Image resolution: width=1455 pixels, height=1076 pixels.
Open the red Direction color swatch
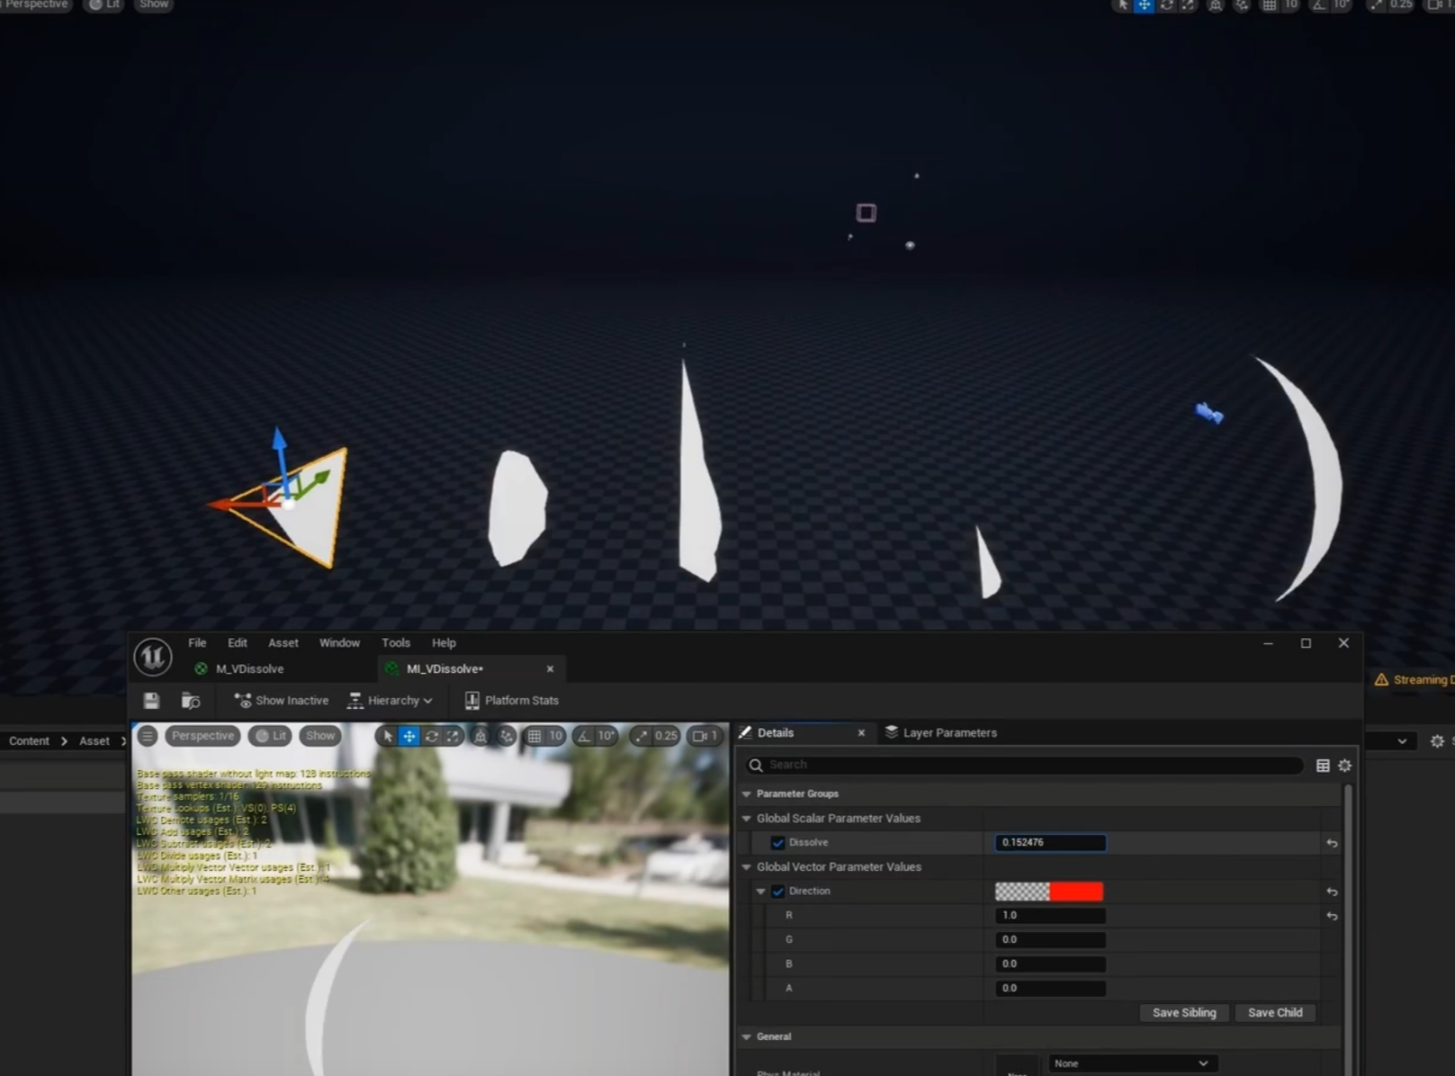(x=1076, y=892)
